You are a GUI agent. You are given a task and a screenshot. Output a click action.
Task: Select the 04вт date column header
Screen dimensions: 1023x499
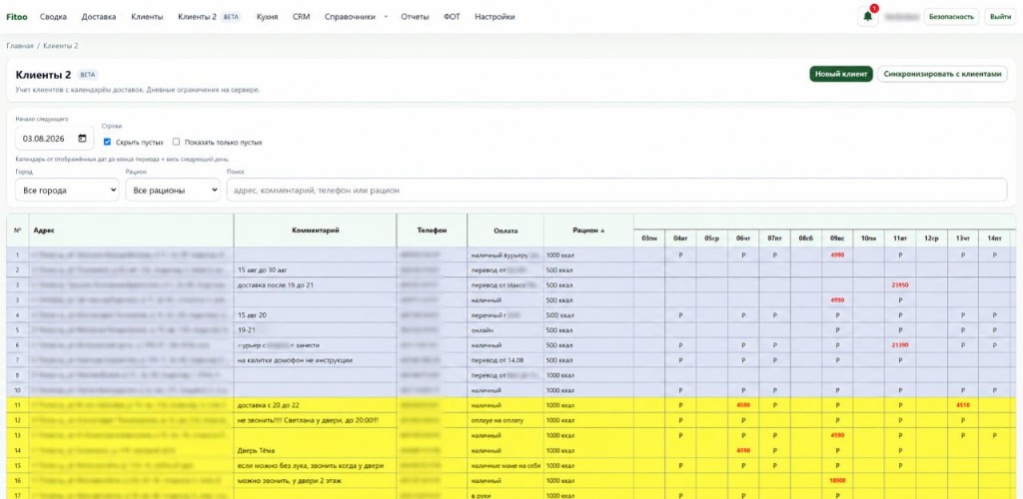pyautogui.click(x=680, y=240)
